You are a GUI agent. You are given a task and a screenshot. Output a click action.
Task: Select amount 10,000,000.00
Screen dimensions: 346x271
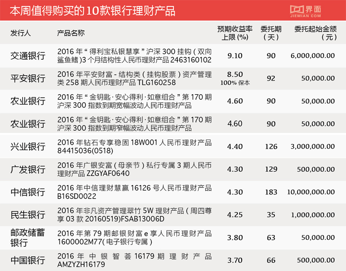(311, 192)
